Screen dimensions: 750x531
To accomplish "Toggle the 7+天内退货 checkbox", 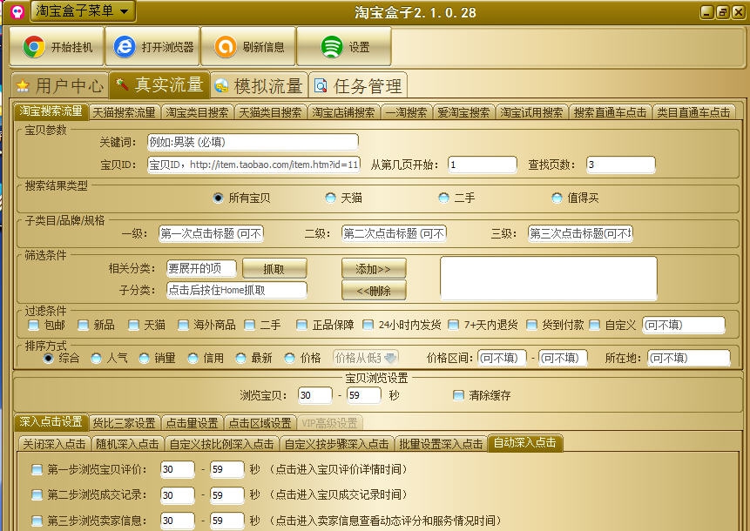I will [454, 326].
